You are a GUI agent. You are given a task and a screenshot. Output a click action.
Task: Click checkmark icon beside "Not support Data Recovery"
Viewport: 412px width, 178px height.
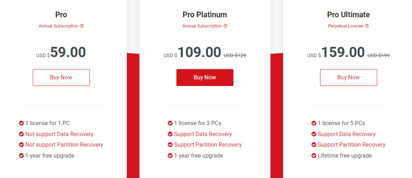point(21,134)
